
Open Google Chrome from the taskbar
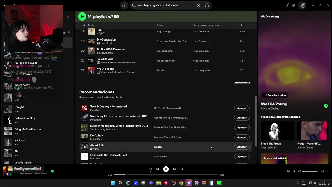pos(181,183)
